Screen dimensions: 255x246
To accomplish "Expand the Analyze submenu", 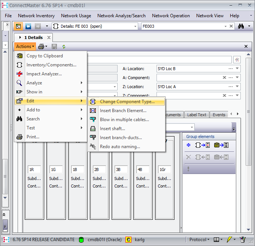I will 51,83.
